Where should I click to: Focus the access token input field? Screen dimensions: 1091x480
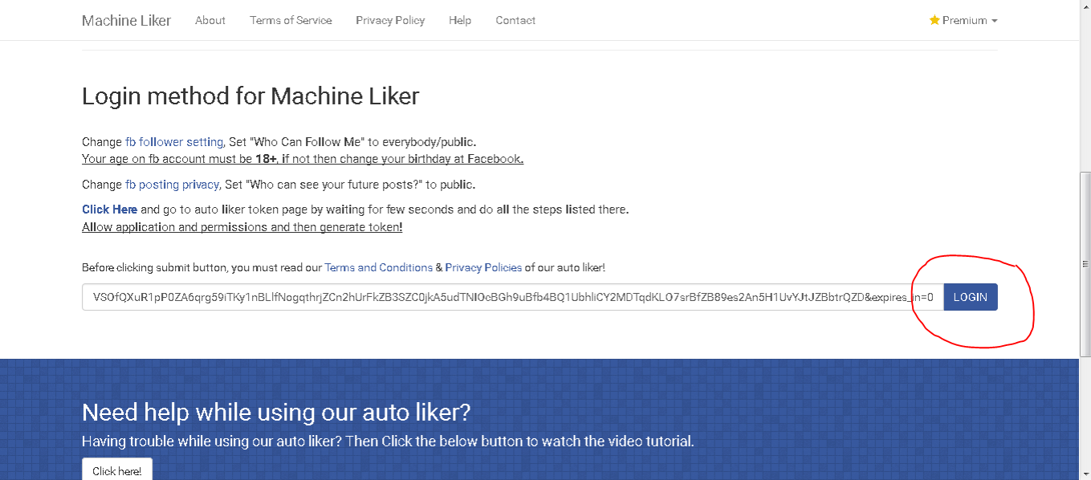(x=513, y=297)
